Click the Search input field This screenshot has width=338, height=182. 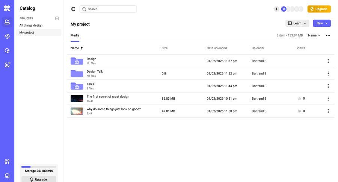pyautogui.click(x=111, y=9)
